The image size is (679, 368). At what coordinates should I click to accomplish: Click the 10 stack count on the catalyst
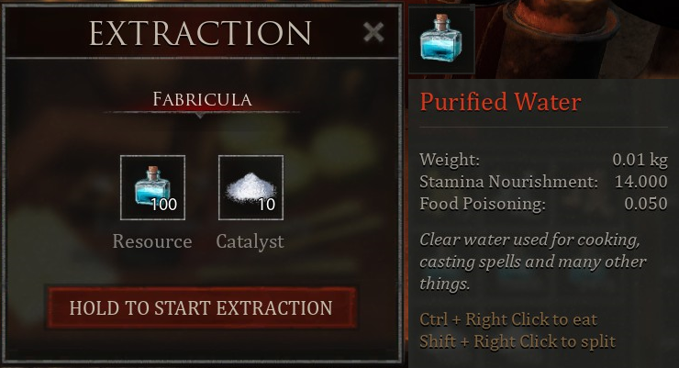point(266,205)
